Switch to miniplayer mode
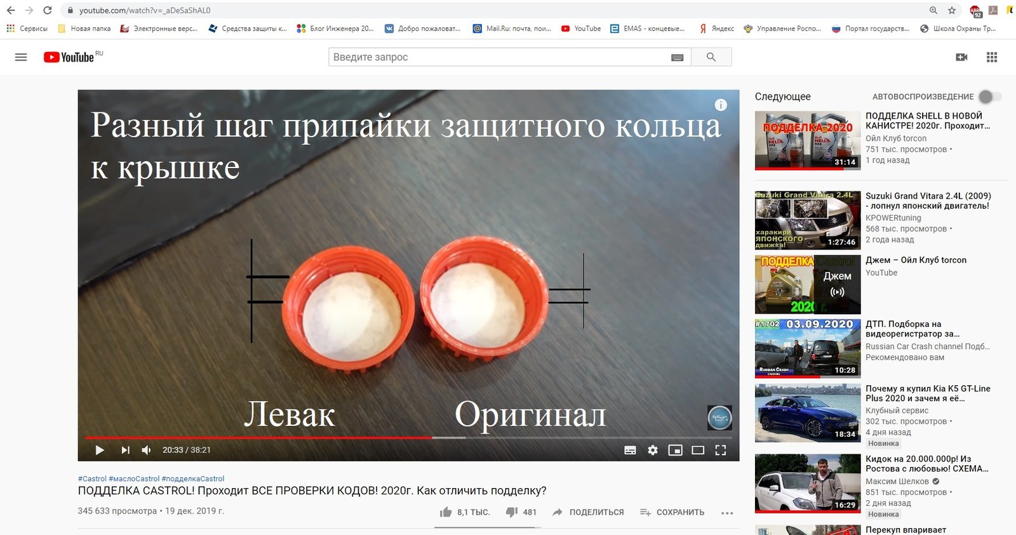This screenshot has height=535, width=1016. click(676, 450)
